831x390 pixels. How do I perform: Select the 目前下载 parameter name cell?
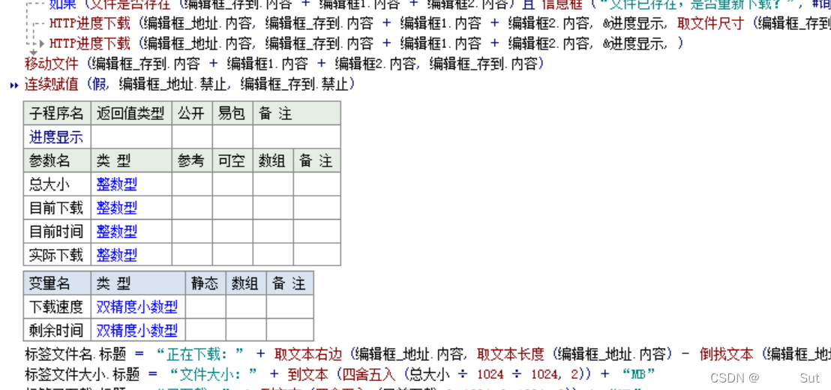click(57, 208)
